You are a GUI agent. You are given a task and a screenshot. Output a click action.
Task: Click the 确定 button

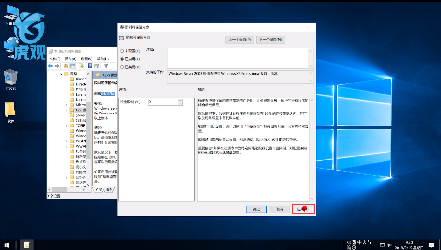[x=256, y=209]
